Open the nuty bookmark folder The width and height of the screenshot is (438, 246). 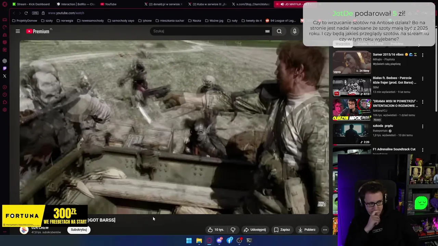coord(232,20)
